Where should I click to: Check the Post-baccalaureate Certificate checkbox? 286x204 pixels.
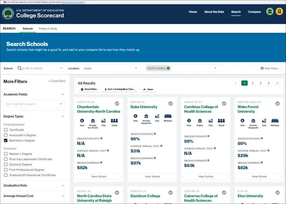(6, 159)
